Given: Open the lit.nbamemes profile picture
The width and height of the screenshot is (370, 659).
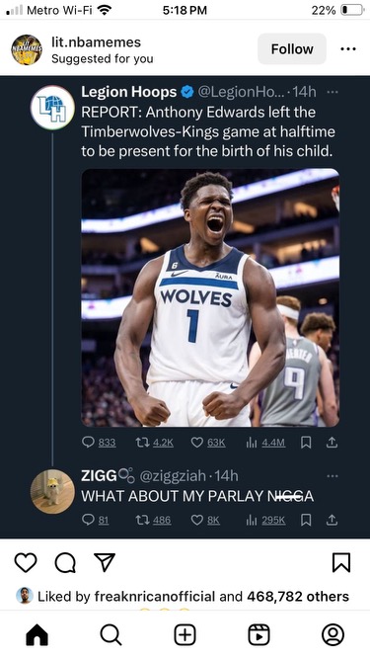Looking at the screenshot, I should [27, 49].
